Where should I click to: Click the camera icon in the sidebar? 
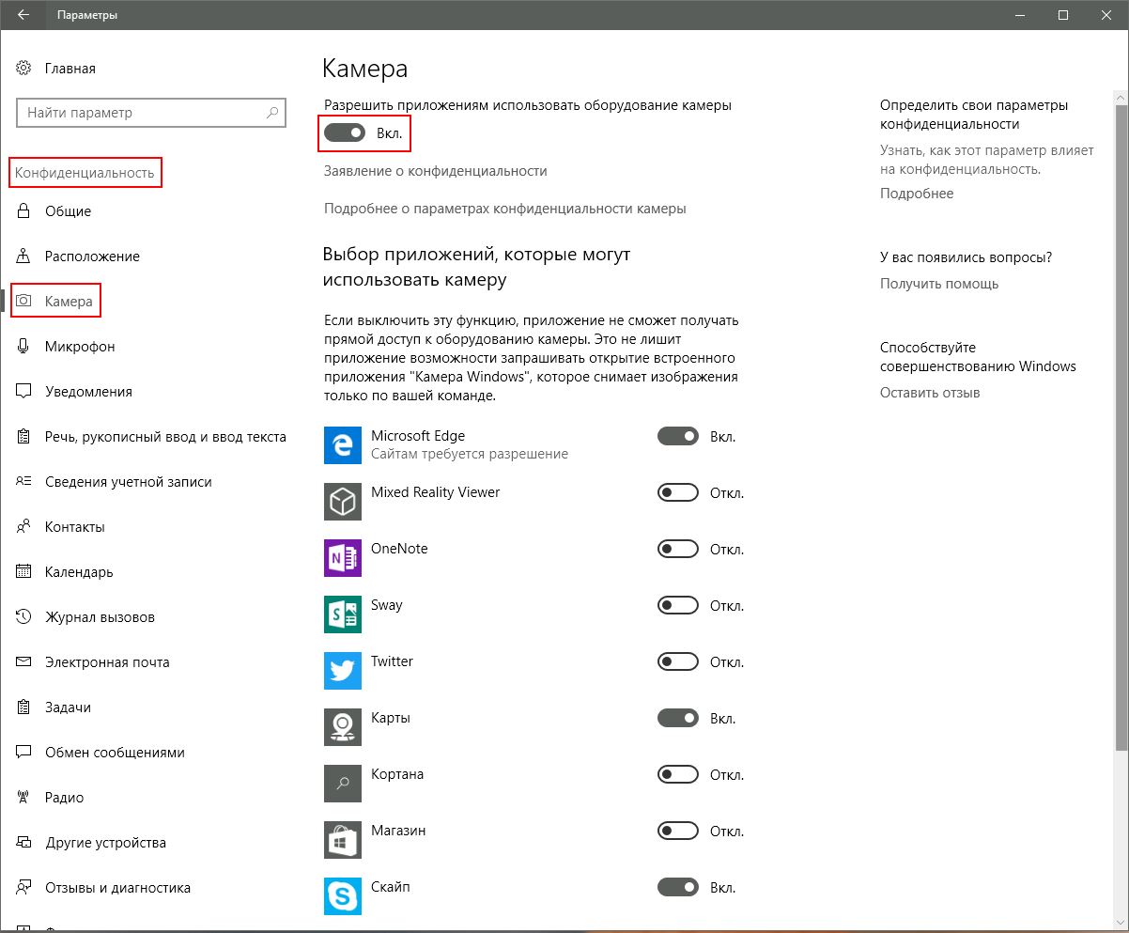(x=24, y=302)
